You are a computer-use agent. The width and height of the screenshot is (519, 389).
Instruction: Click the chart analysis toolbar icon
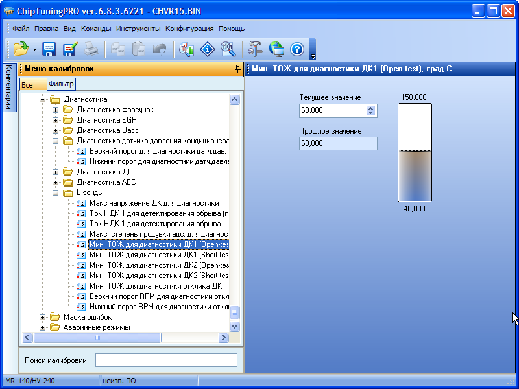[x=187, y=49]
